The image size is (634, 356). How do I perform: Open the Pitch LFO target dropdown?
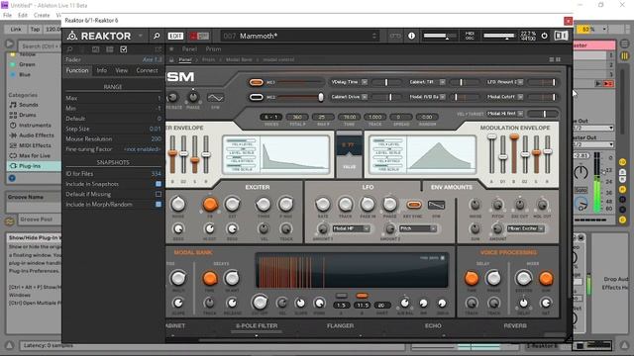[x=418, y=228]
